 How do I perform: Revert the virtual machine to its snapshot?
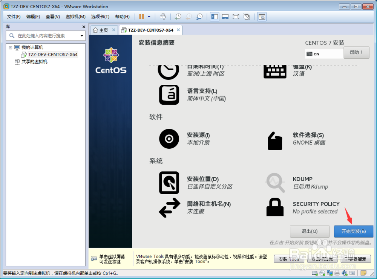189,17
